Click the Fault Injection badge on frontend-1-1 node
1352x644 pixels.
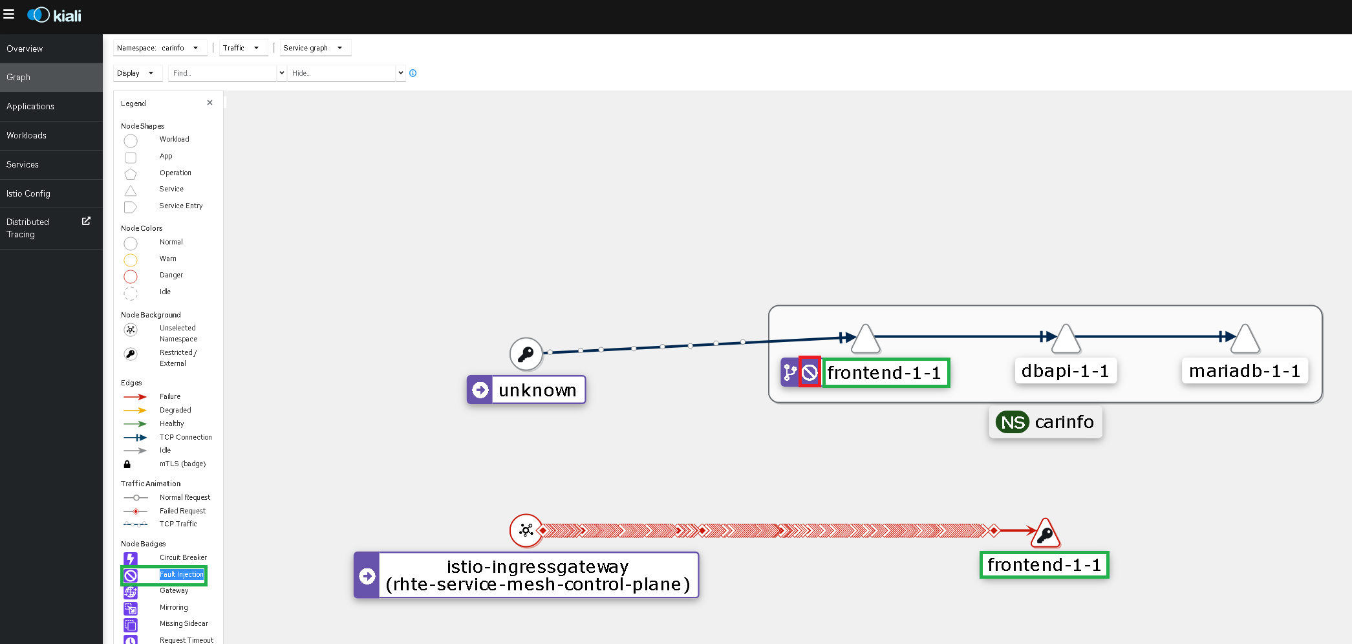[810, 371]
